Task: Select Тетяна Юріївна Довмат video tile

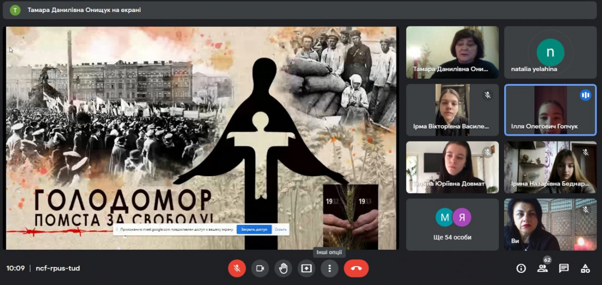Action: coord(452,168)
